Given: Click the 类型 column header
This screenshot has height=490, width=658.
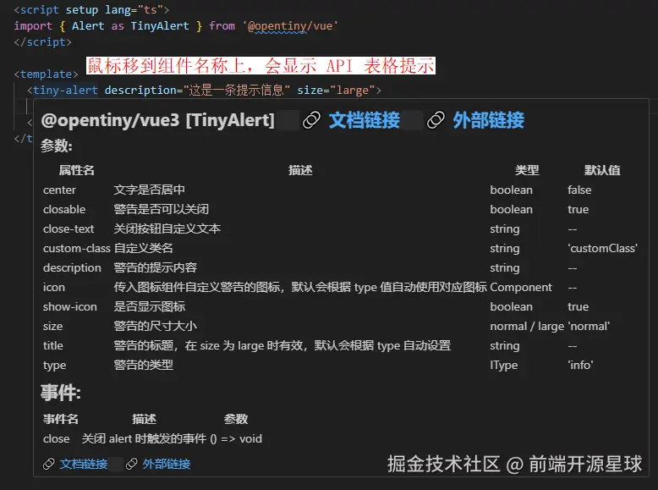Looking at the screenshot, I should coord(527,170).
